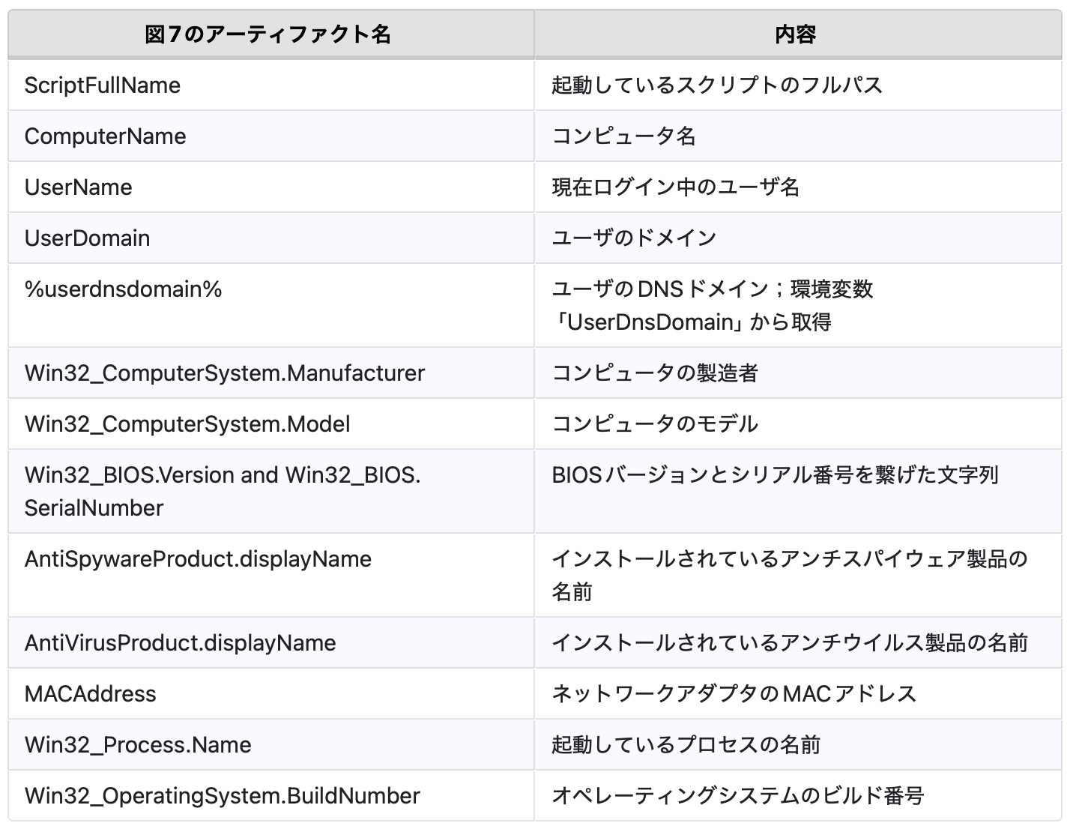The image size is (1076, 832).
Task: Select Win32_OperatingSystem.BuildNumber cell
Action: [223, 796]
